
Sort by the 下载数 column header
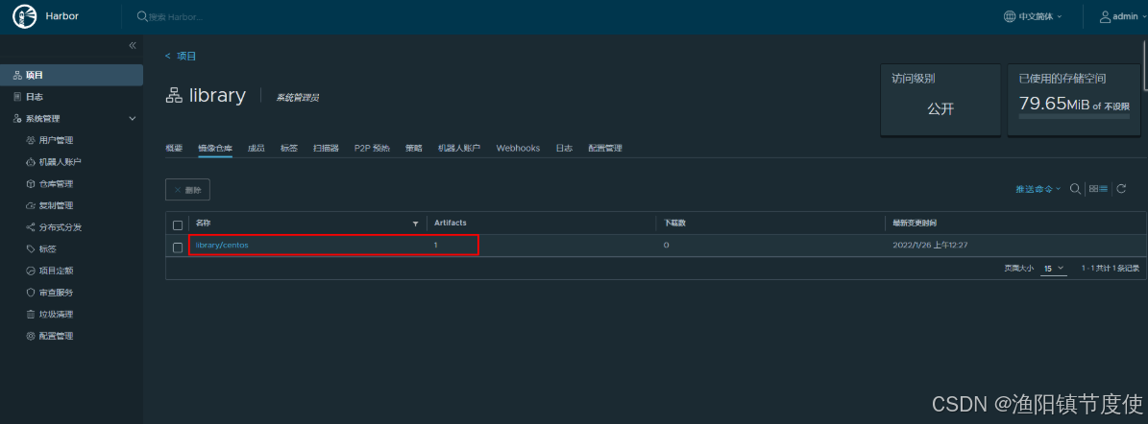pyautogui.click(x=675, y=223)
